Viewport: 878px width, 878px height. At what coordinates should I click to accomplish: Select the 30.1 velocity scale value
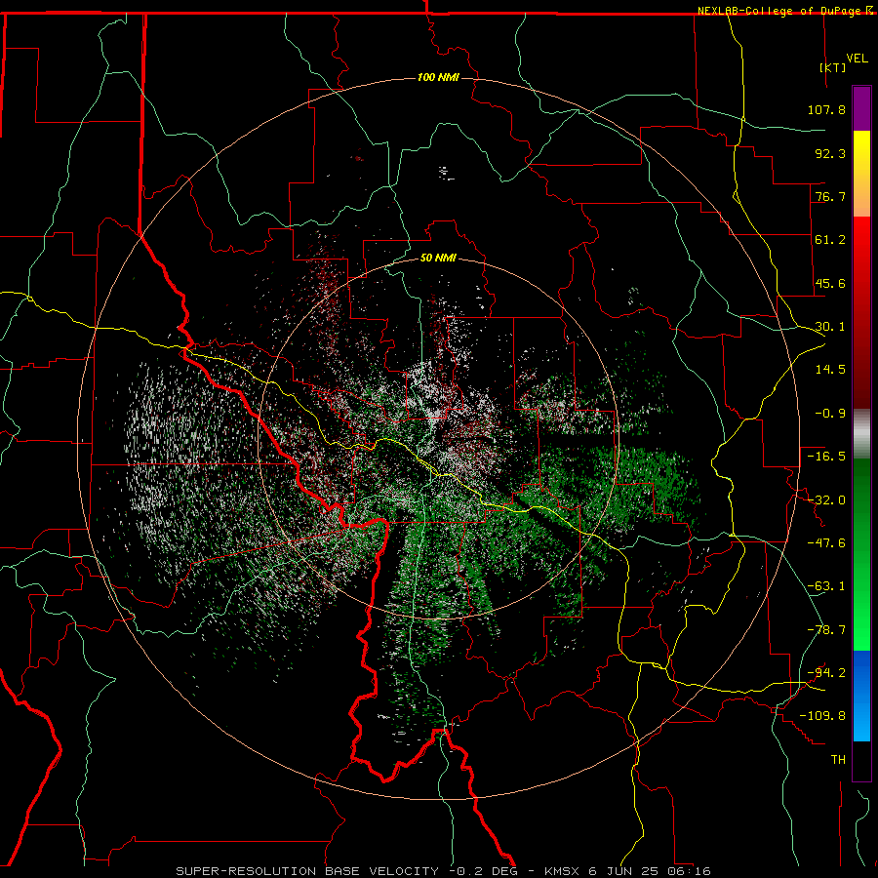click(x=830, y=327)
